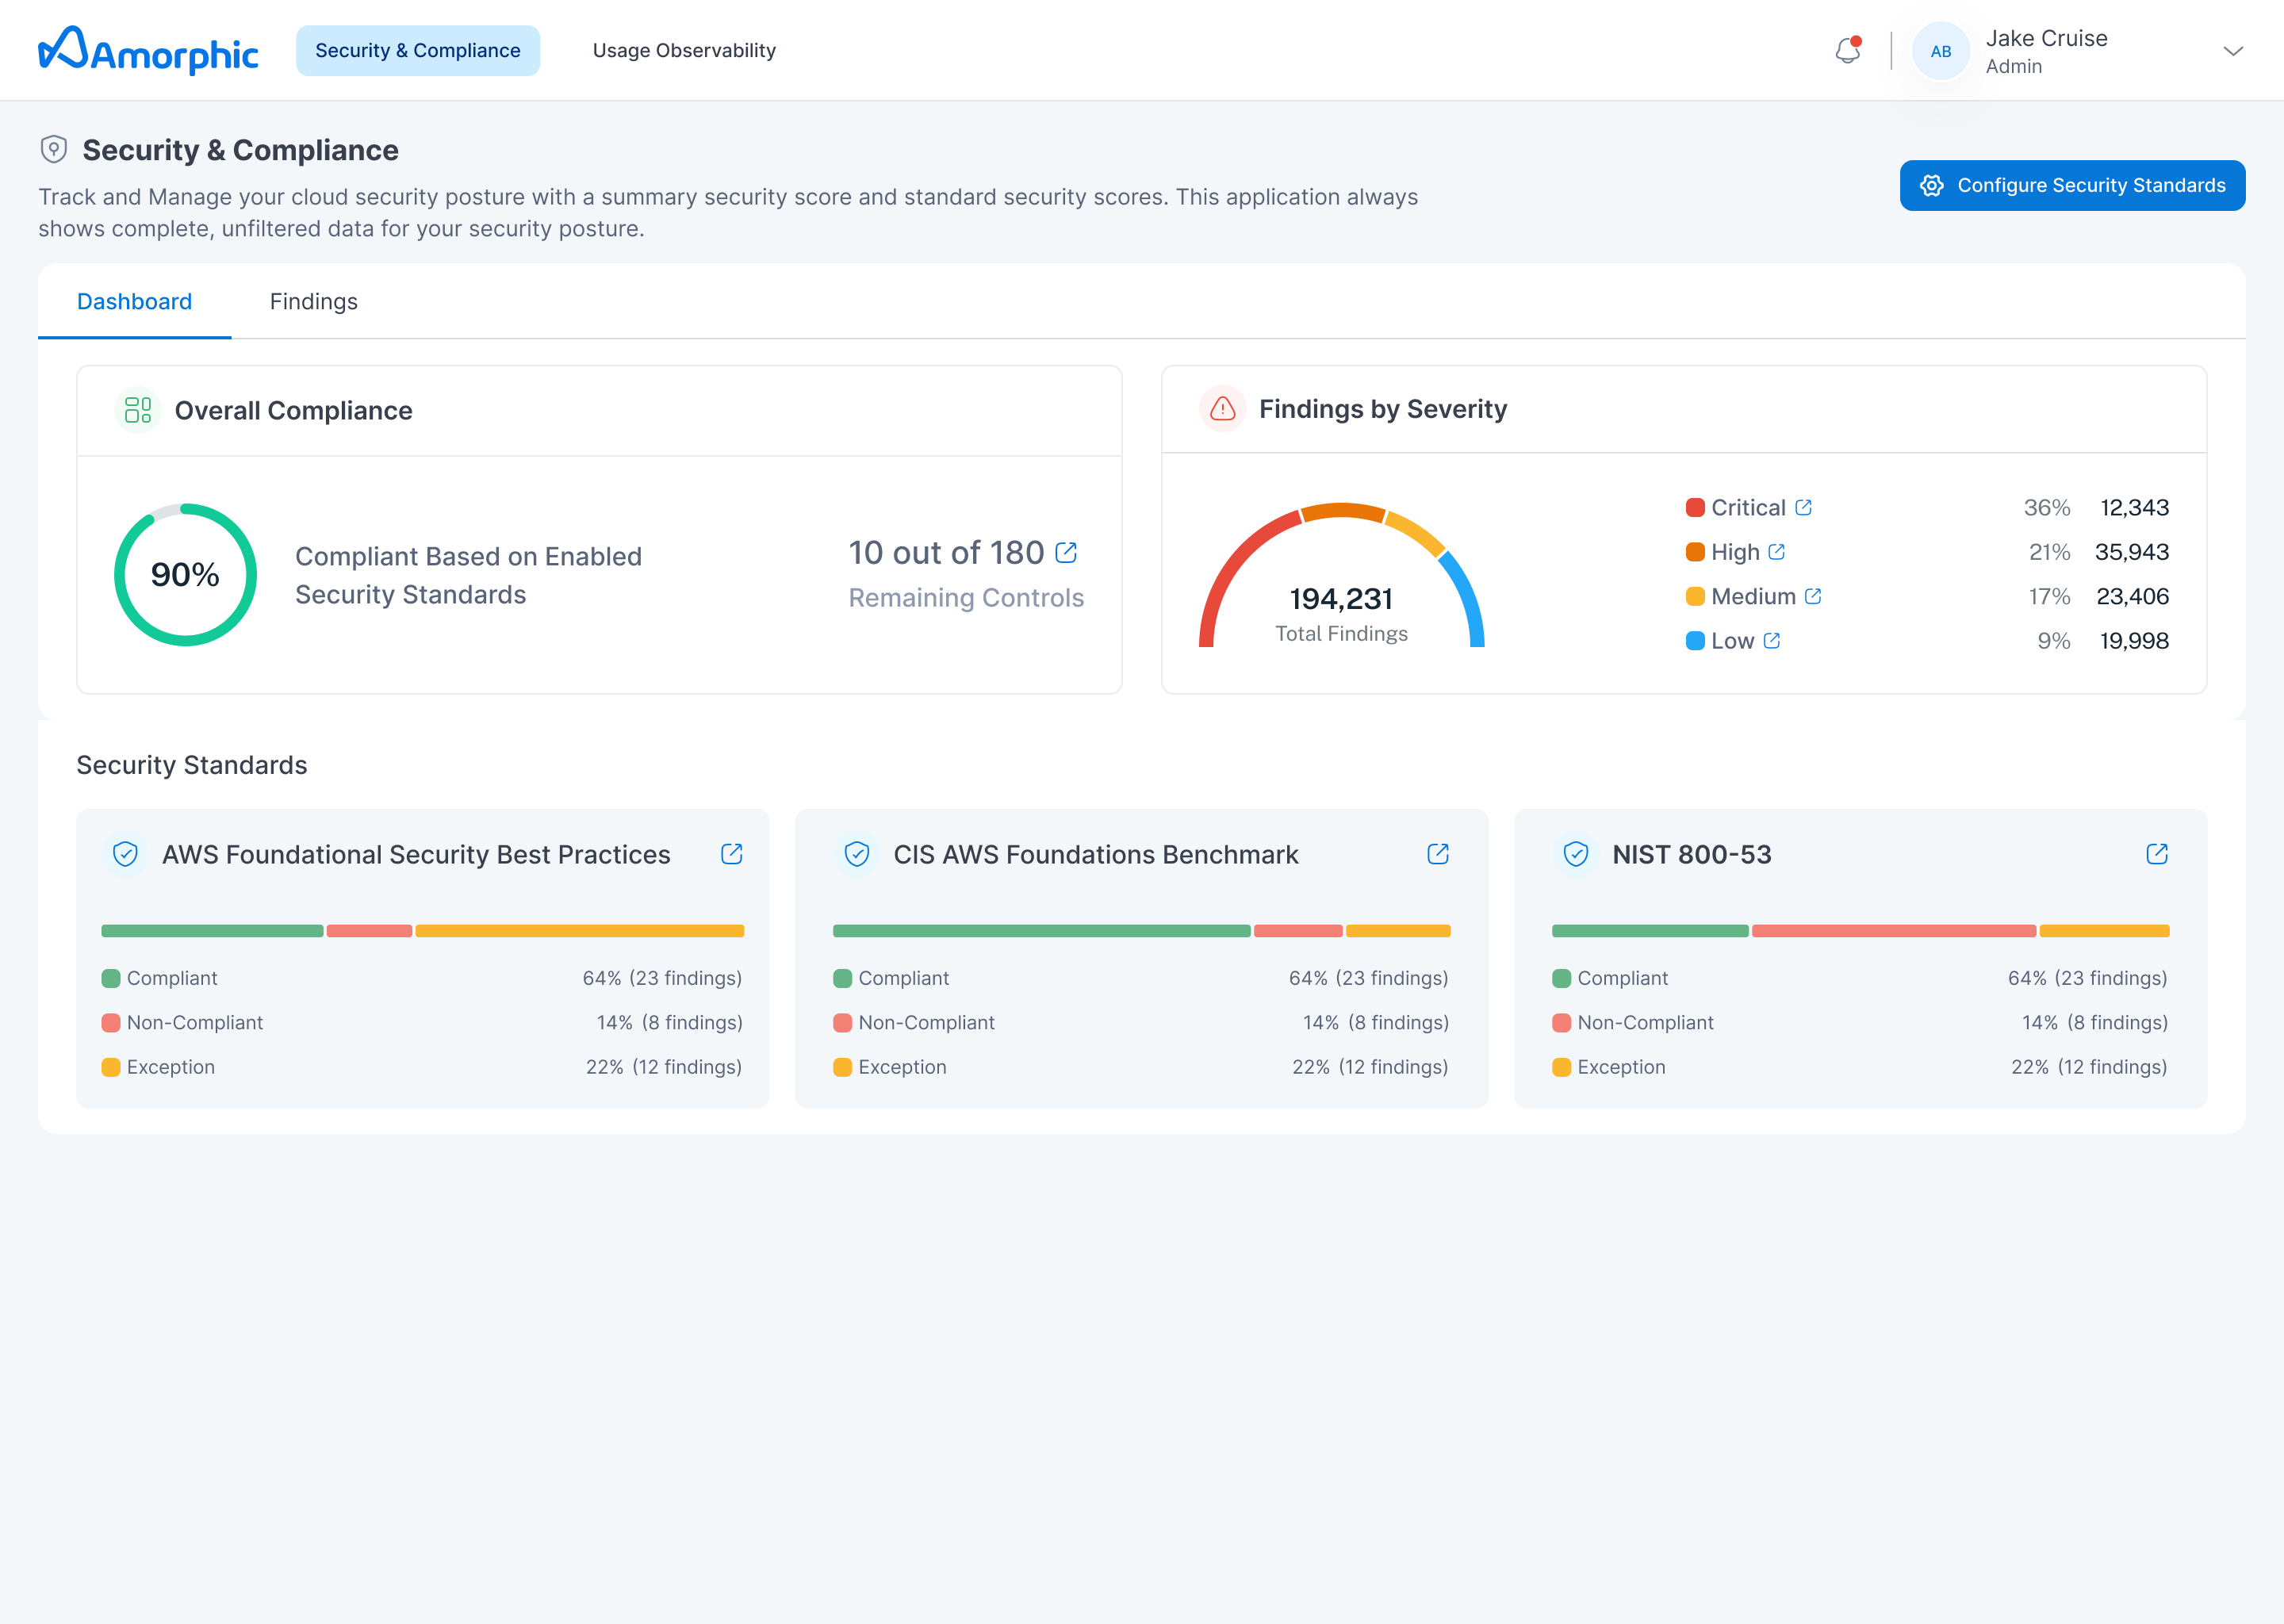Click Exception row in NIST 800-53 card

(x=1860, y=1067)
